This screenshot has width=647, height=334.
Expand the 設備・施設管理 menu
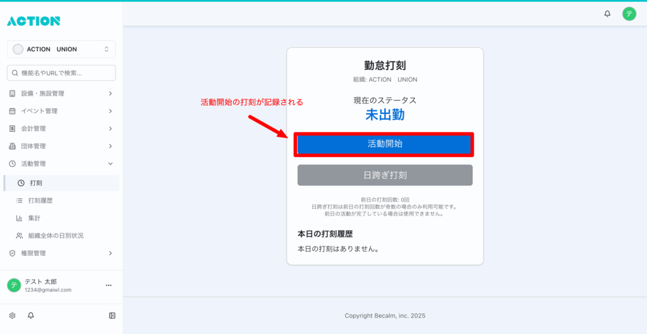tap(61, 93)
